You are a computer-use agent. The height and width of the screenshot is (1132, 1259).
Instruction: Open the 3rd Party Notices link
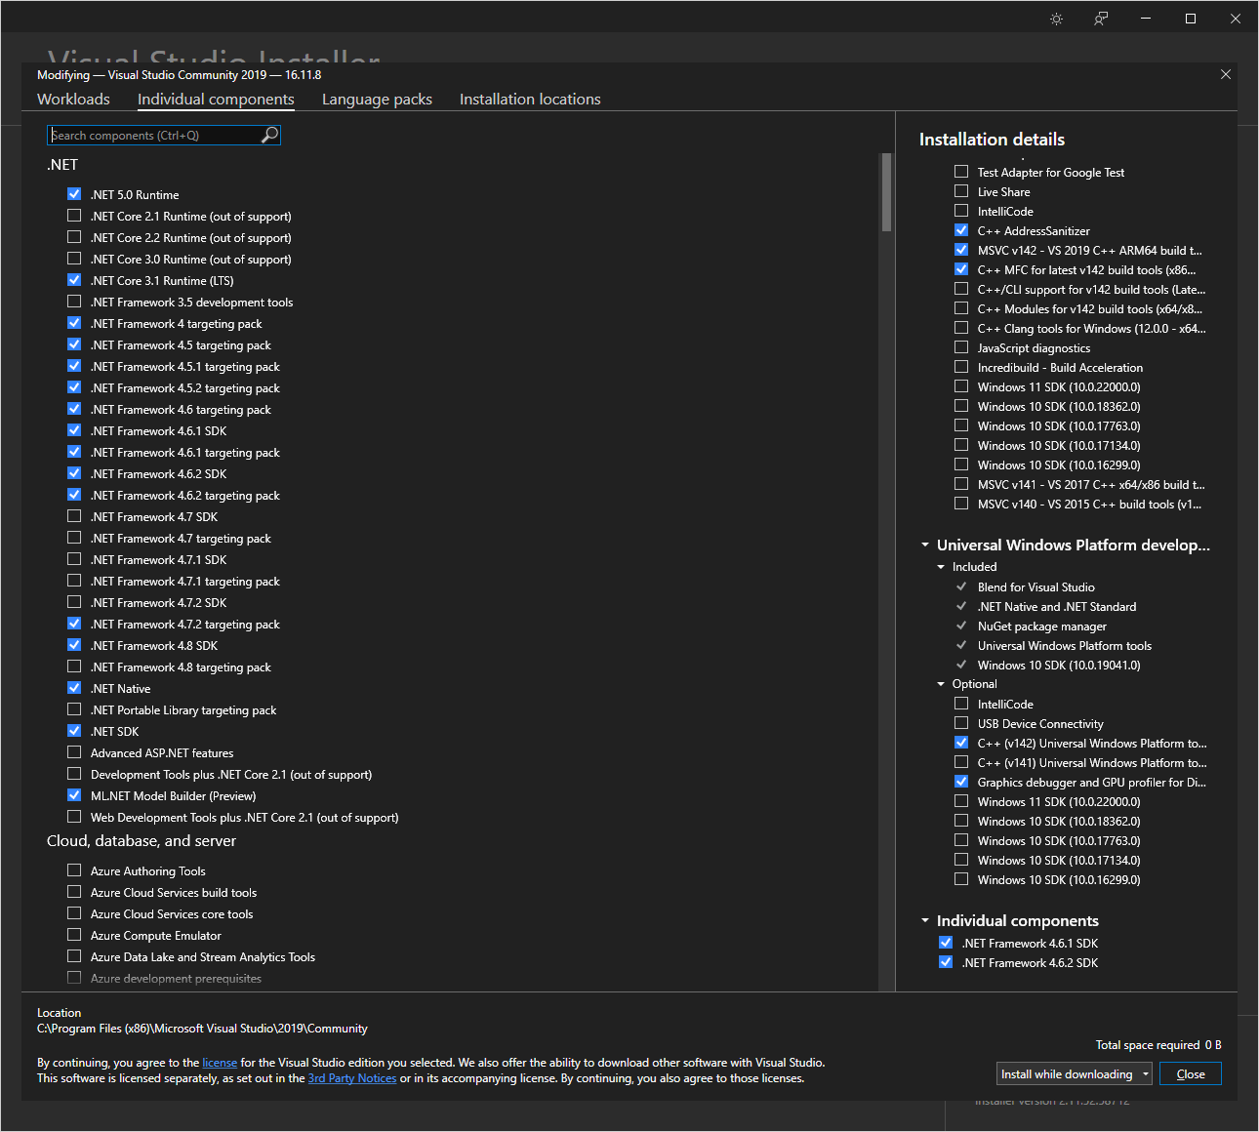pyautogui.click(x=352, y=1078)
